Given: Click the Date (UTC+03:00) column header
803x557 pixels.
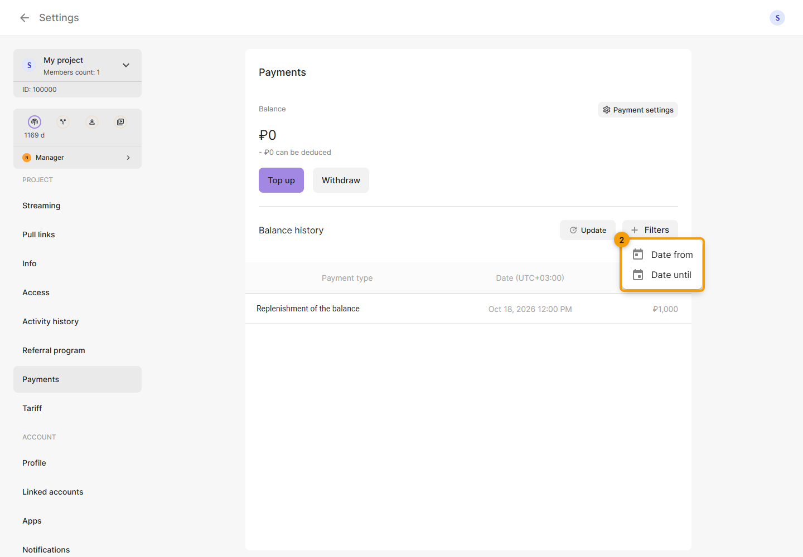Looking at the screenshot, I should [x=530, y=278].
